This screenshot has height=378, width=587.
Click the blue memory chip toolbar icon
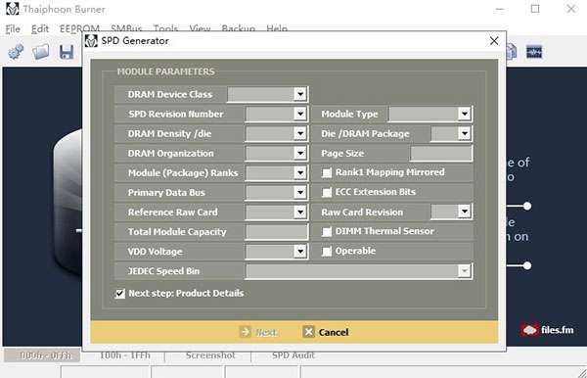534,52
